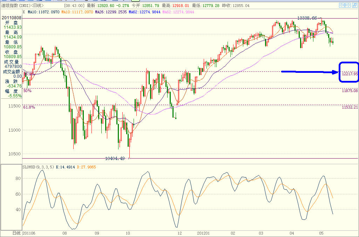This screenshot has width=359, height=237.
Task: Click the 10809.85 value under 最低 label
Action: pyautogui.click(x=13, y=47)
